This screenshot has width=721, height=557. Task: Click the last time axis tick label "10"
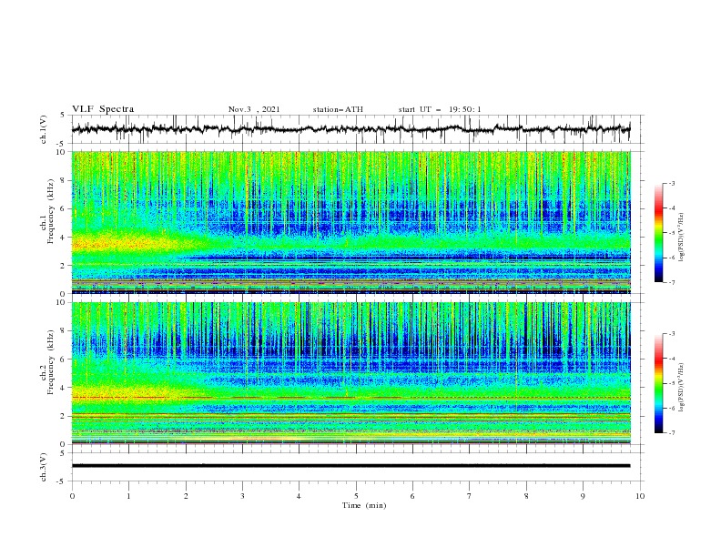click(640, 496)
